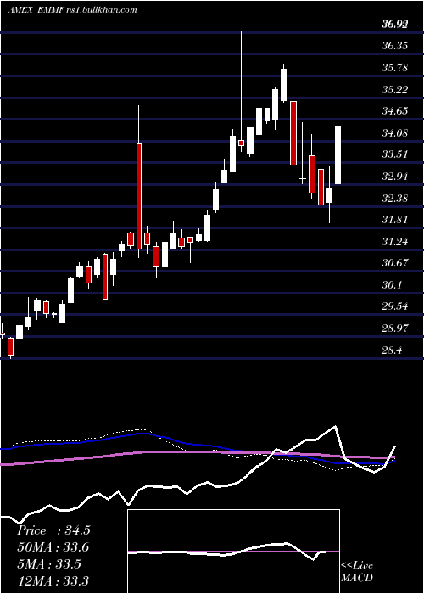Click the 35.22 price axis label
Screen dimensions: 424x594
[x=395, y=89]
